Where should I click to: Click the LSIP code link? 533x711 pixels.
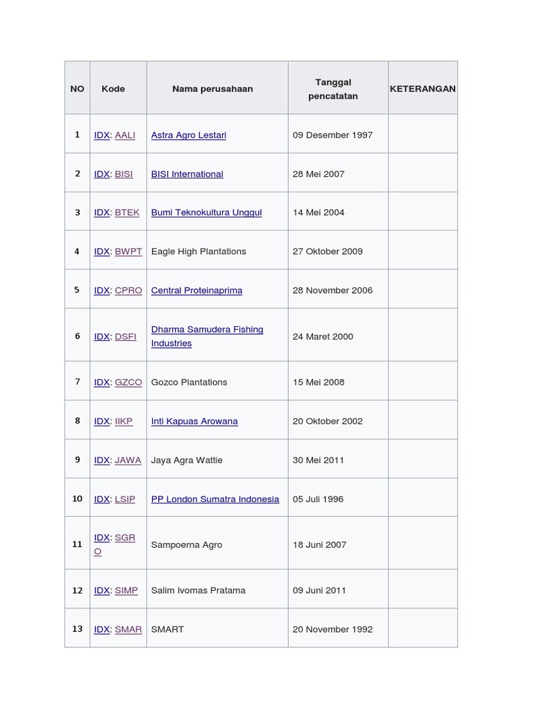125,499
